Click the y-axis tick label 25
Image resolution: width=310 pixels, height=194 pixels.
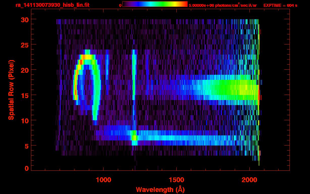[x=24, y=45]
